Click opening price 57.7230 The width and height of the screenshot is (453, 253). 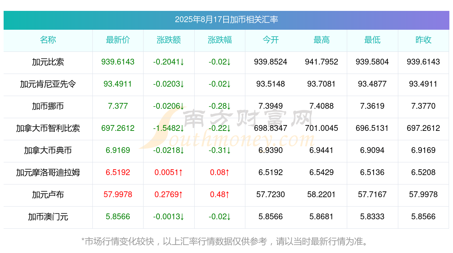click(x=271, y=195)
